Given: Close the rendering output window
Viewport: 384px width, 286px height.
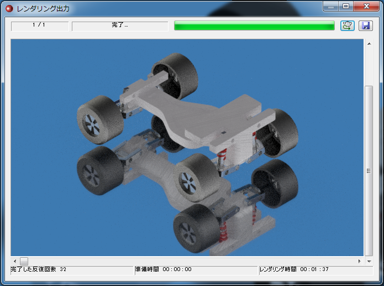Looking at the screenshot, I should click(366, 7).
